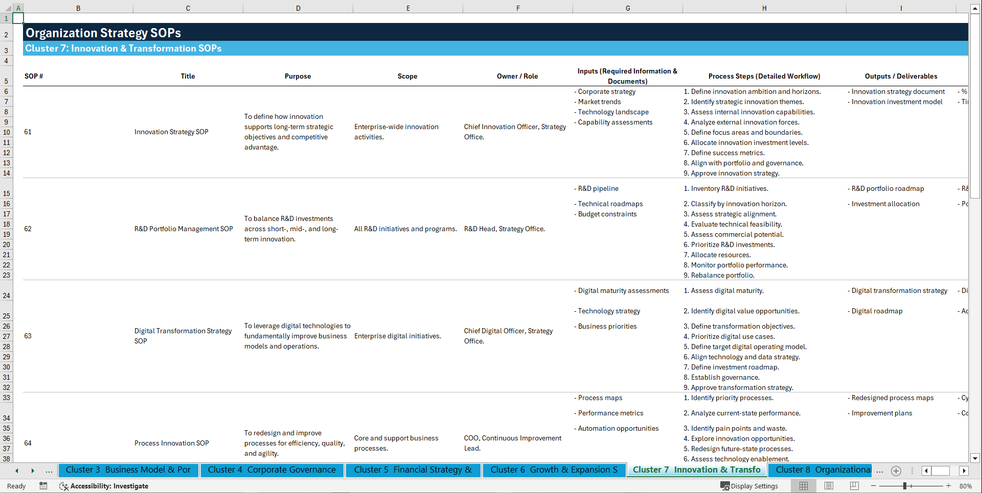The height and width of the screenshot is (493, 982).
Task: Select cell A1 in the worksheet
Action: point(18,18)
